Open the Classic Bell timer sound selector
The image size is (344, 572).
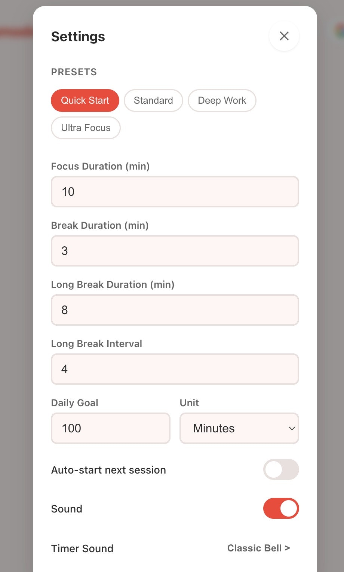(258, 548)
